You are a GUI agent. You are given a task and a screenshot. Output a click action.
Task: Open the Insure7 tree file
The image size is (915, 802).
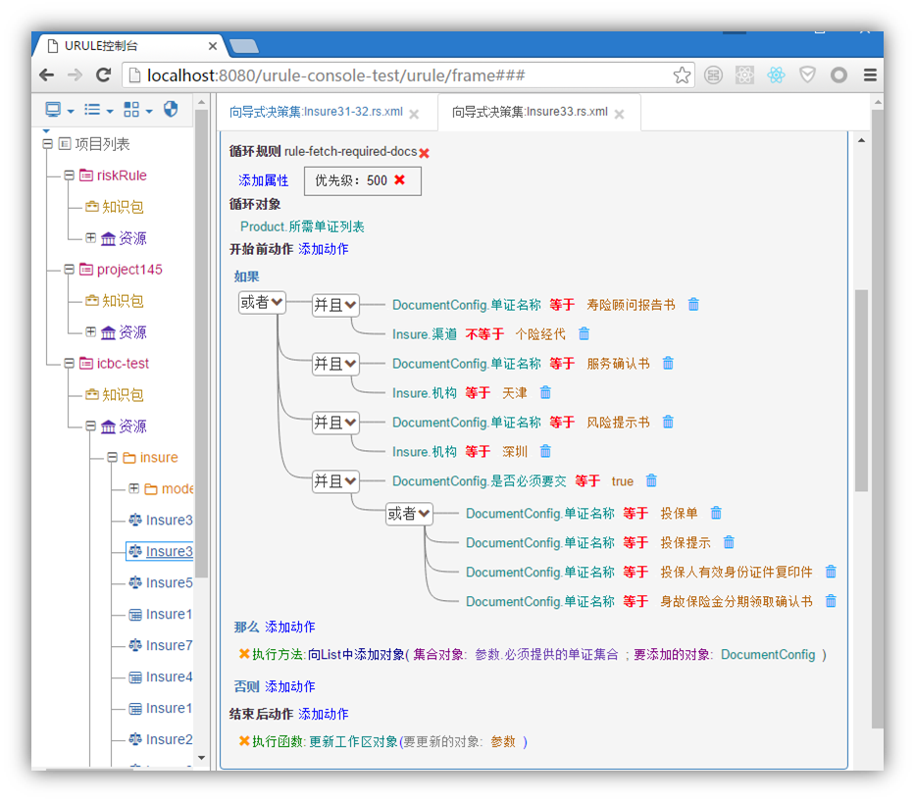coord(161,645)
